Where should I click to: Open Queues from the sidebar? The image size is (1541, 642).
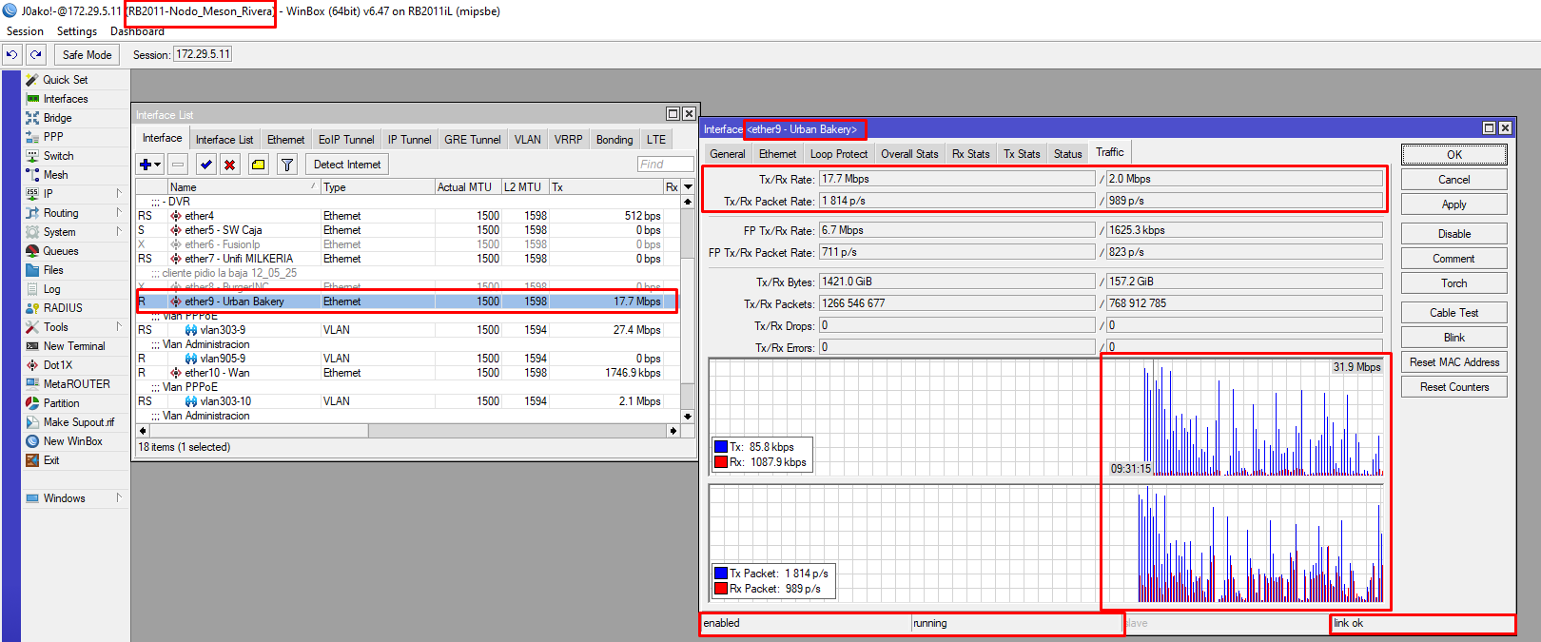61,251
